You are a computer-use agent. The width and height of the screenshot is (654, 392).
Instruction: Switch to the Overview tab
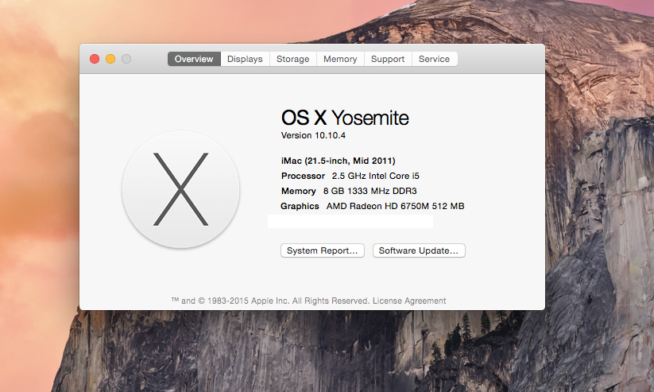(x=194, y=59)
